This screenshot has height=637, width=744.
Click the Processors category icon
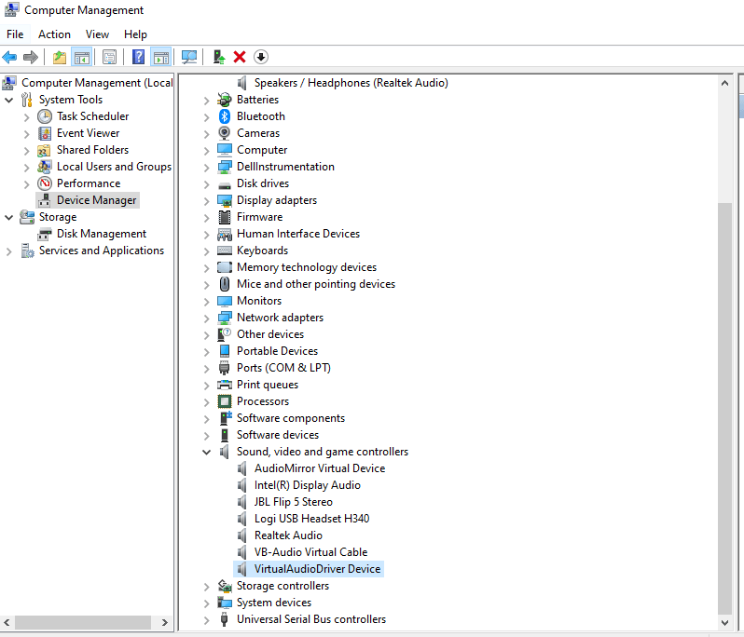pyautogui.click(x=225, y=401)
